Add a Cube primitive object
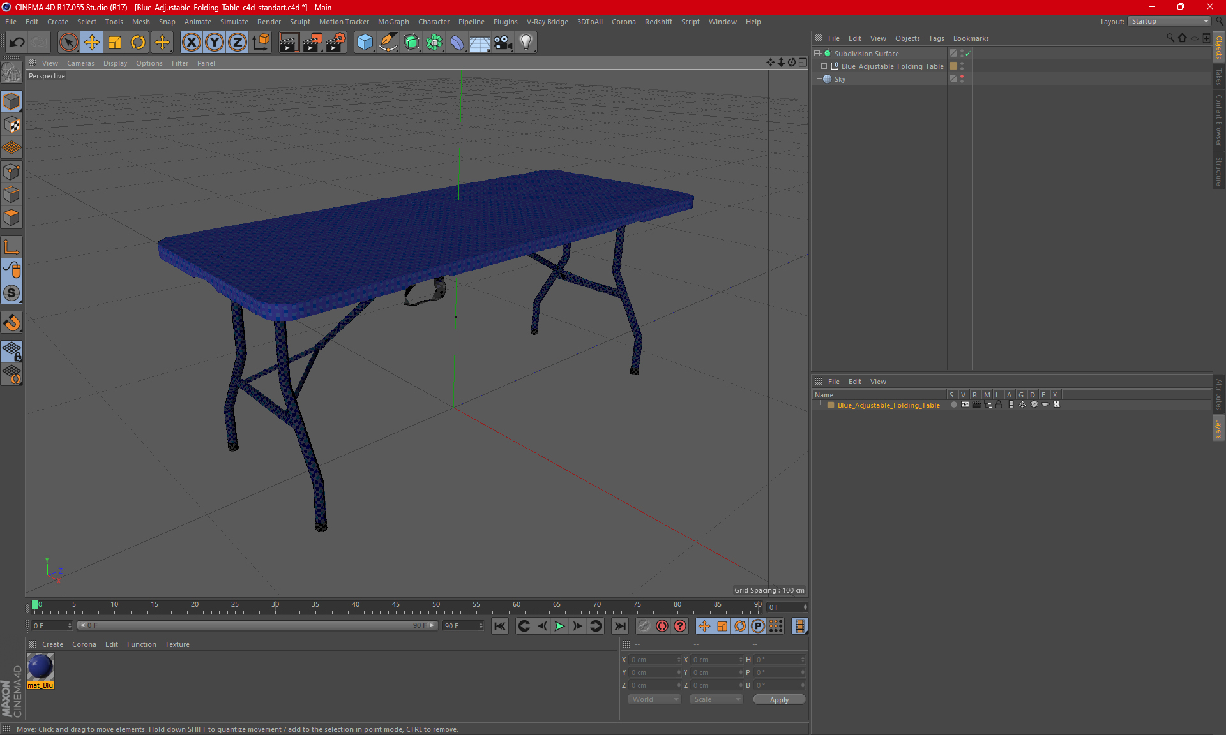 [365, 43]
